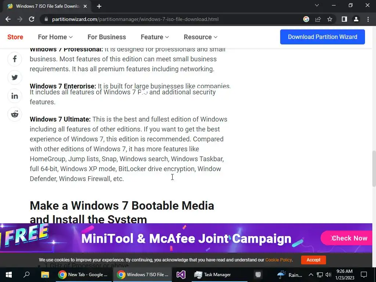Open Chrome's three-dot menu

(x=368, y=19)
